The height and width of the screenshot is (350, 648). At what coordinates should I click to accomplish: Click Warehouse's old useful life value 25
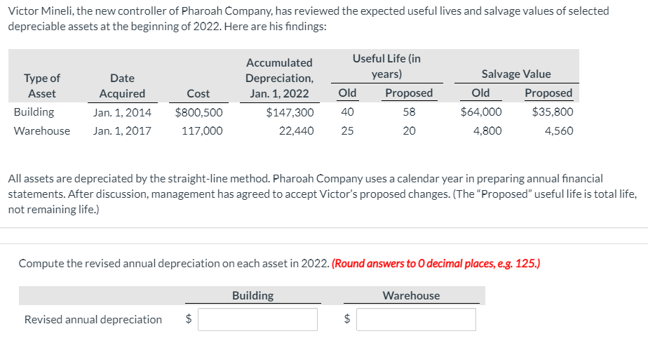pos(347,130)
